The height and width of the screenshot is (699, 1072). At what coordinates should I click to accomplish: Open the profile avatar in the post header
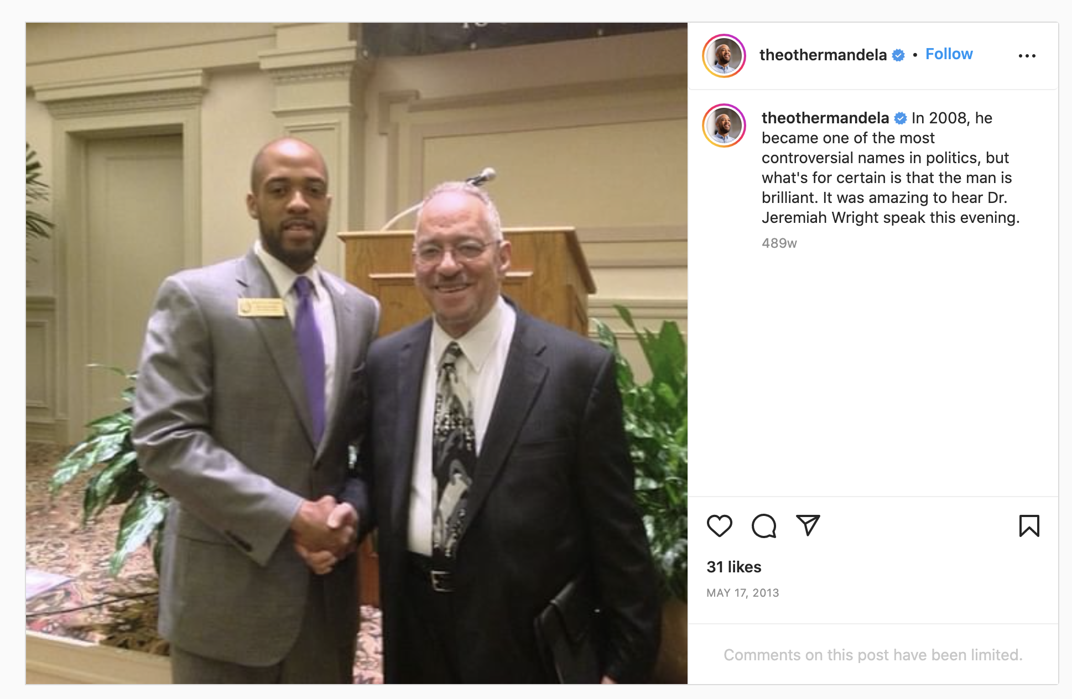tap(724, 56)
